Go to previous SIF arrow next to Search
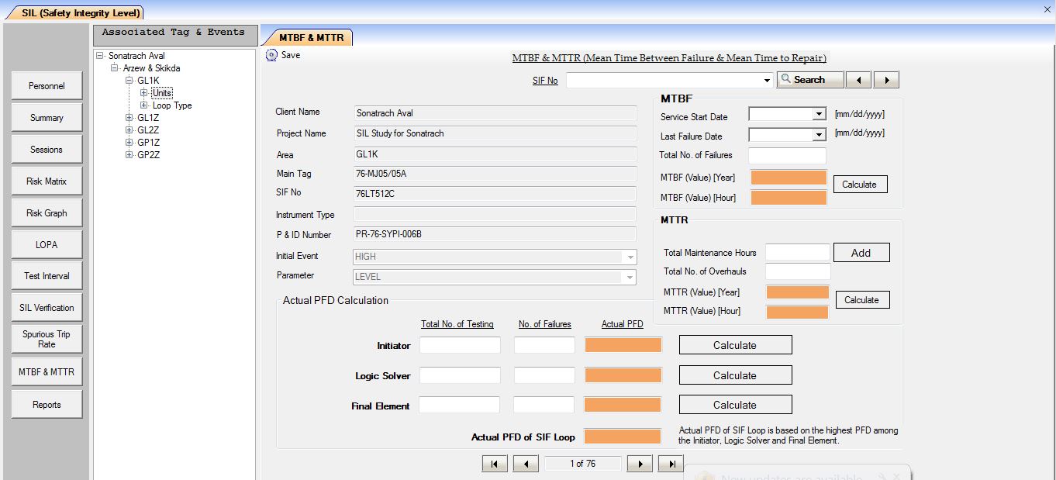This screenshot has height=480, width=1056. (x=858, y=80)
